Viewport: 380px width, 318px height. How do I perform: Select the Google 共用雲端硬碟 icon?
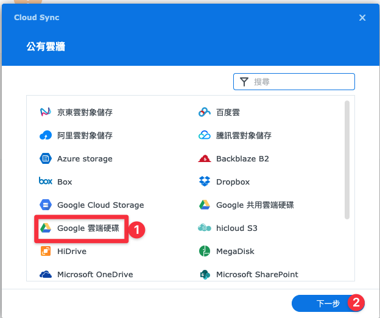click(x=204, y=205)
